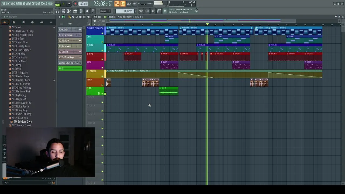Select the zoom magnifier tool in playlist

95,17
